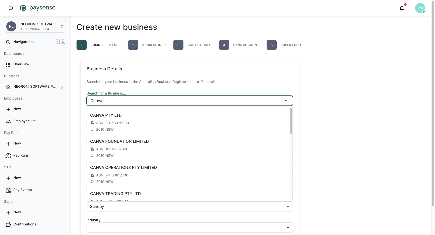Click ABN 94160812706 text
The height and width of the screenshot is (235, 435).
(112, 175)
